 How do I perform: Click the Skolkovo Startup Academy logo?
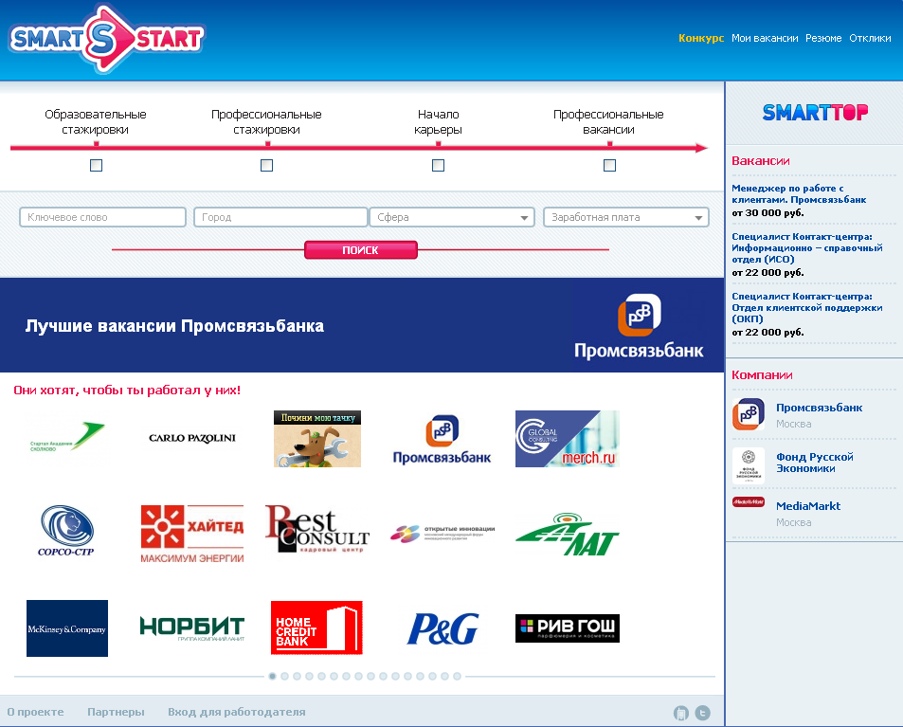pos(67,438)
